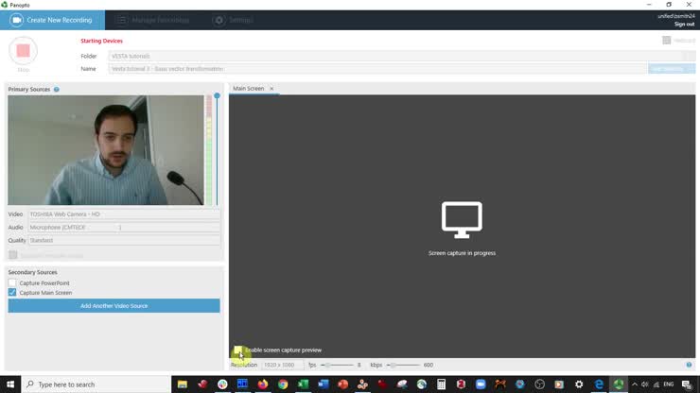Viewport: 700px width, 393px height.
Task: Click the Sign out link
Action: (684, 25)
